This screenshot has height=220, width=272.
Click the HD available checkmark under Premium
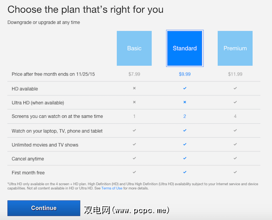coord(235,88)
